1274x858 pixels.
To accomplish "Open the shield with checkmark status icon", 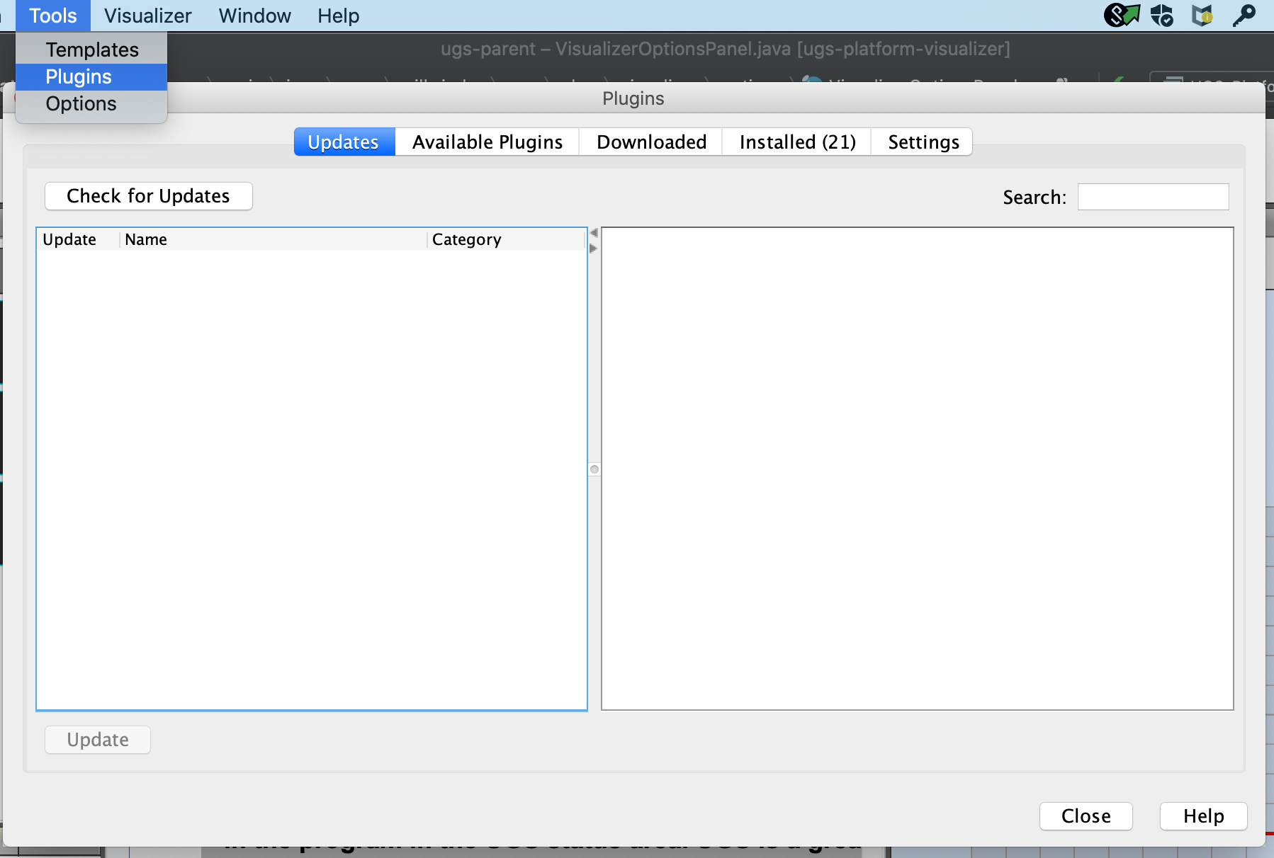I will (x=1162, y=15).
